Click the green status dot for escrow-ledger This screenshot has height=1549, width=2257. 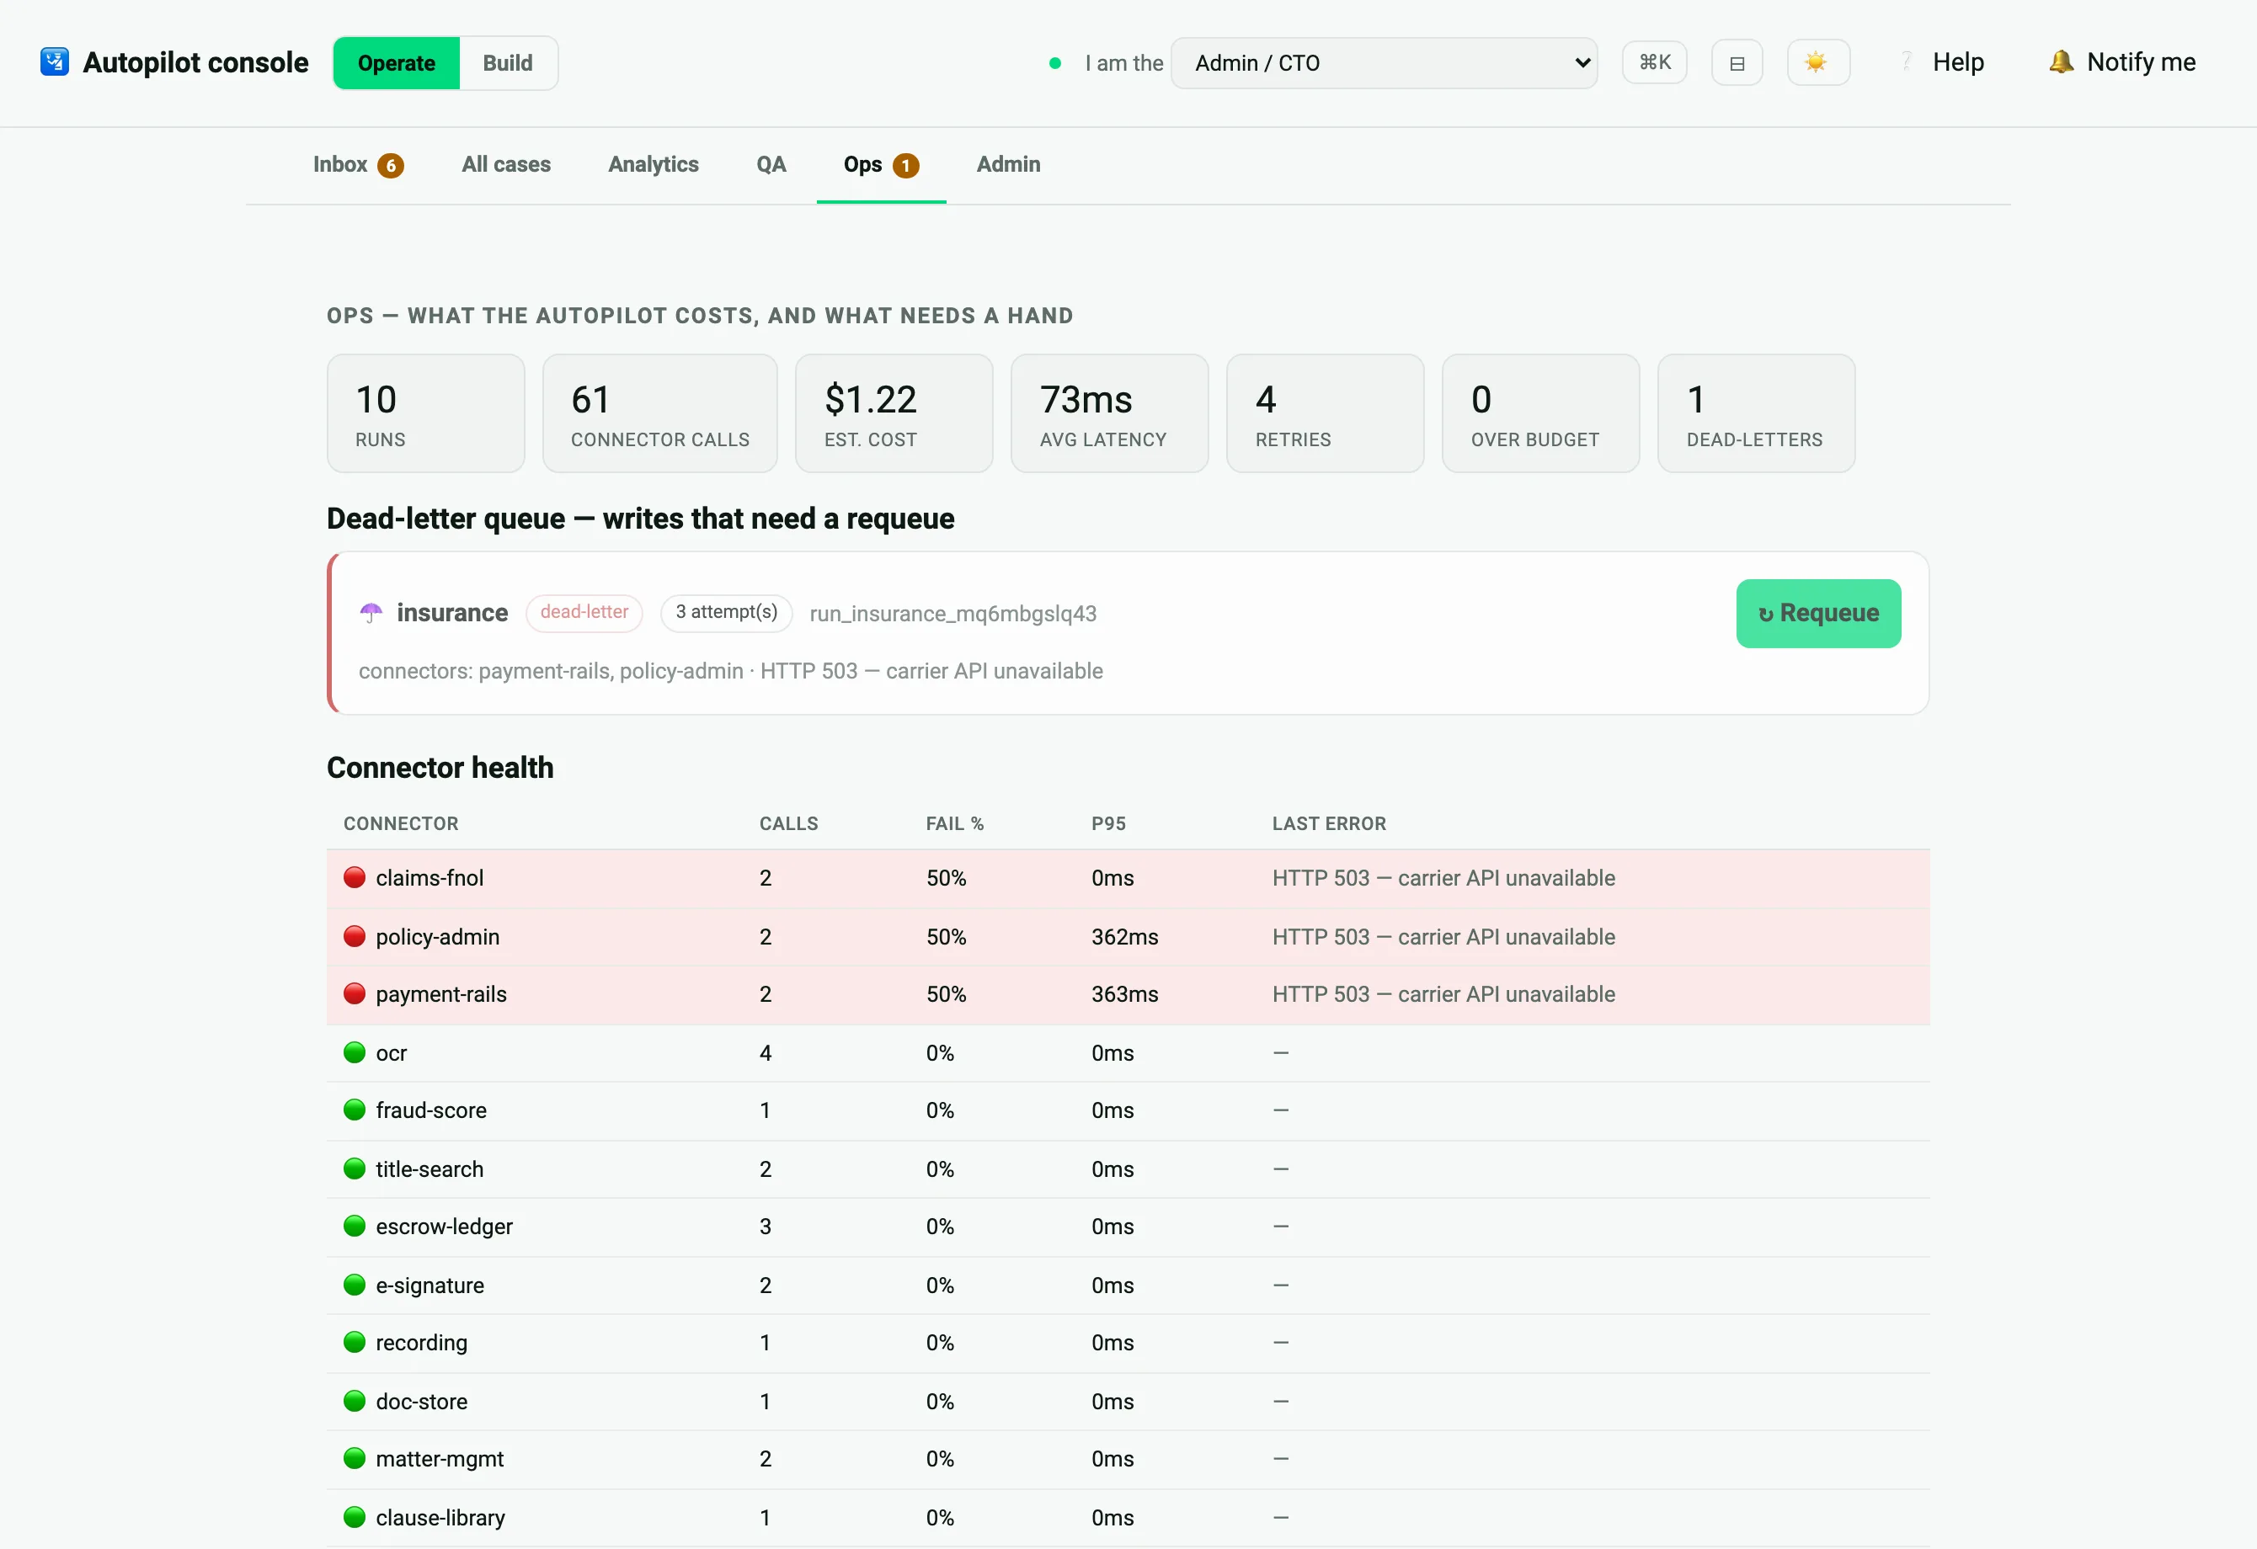[x=355, y=1227]
